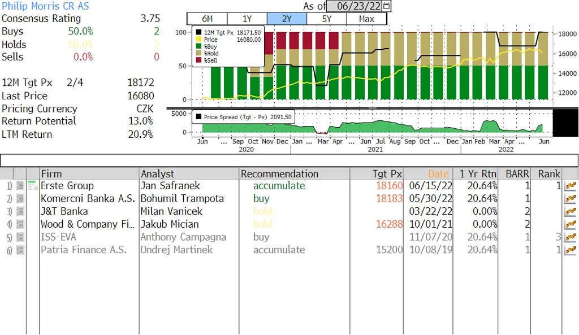Open chart icon for Erste Group row
This screenshot has height=335, width=579.
(x=571, y=186)
